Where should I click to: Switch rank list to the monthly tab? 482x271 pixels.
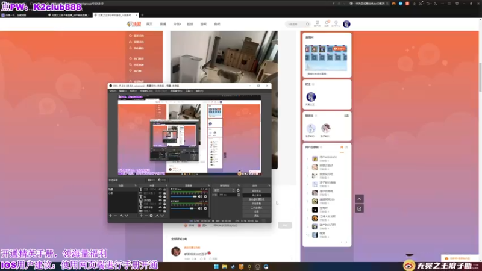click(x=346, y=148)
